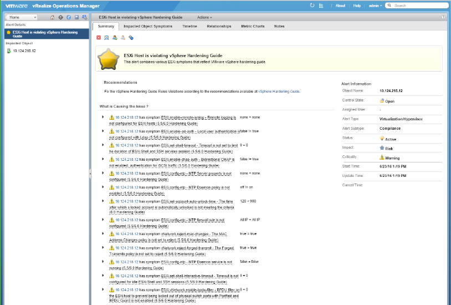Click the Content icon in navigation toolbar

coord(76,17)
